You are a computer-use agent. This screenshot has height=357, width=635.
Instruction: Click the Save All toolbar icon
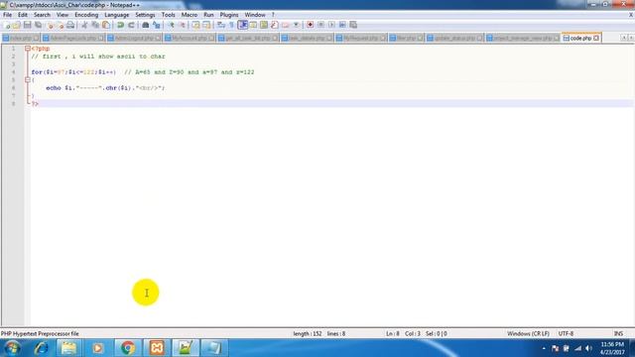[x=39, y=25]
